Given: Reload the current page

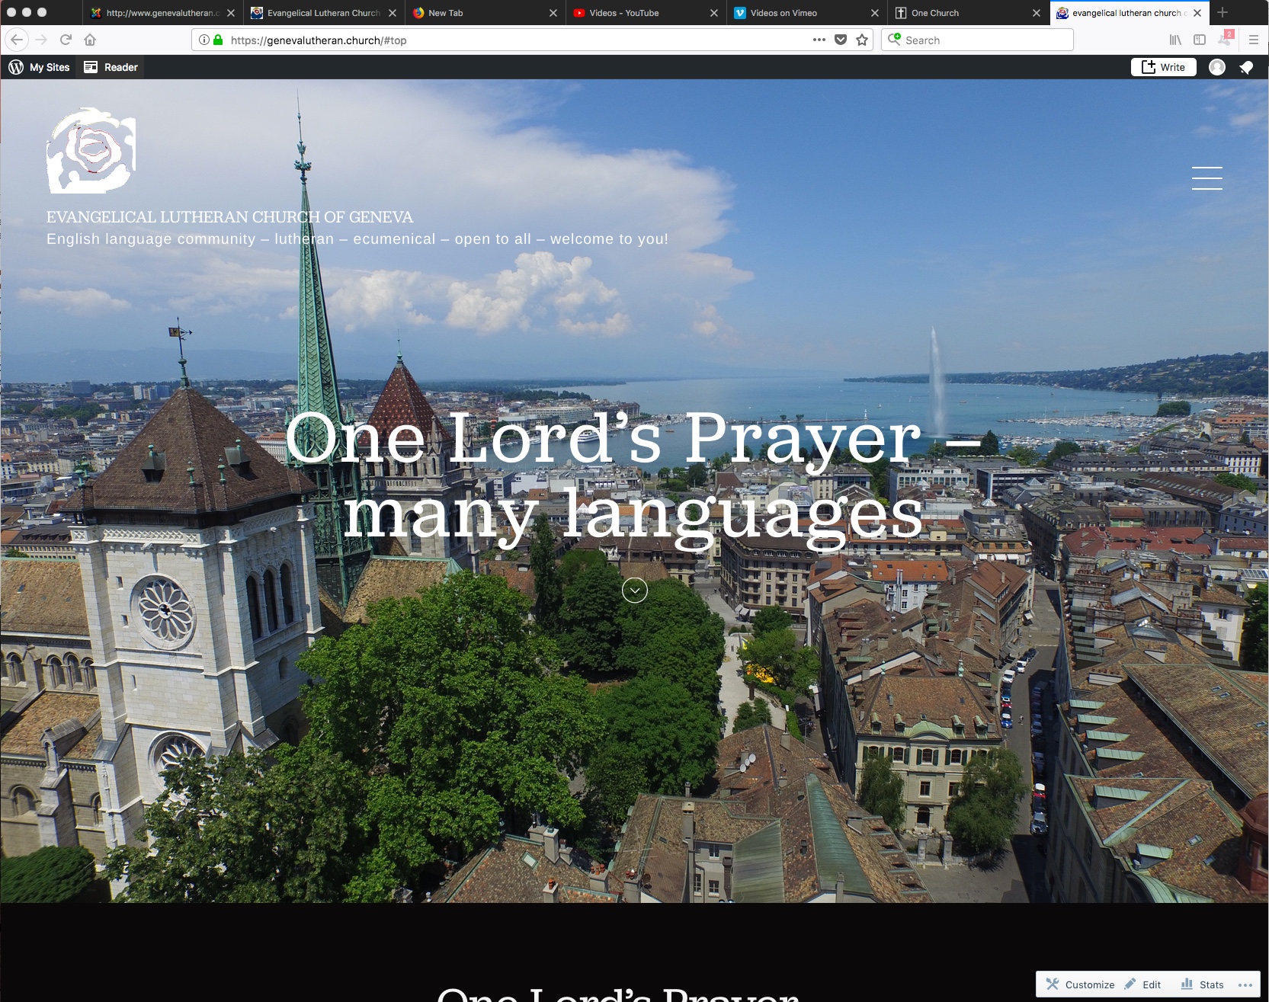Looking at the screenshot, I should click(66, 40).
